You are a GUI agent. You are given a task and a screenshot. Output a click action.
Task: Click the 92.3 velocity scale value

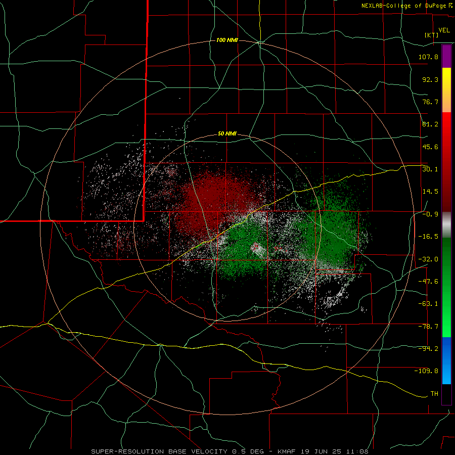430,79
